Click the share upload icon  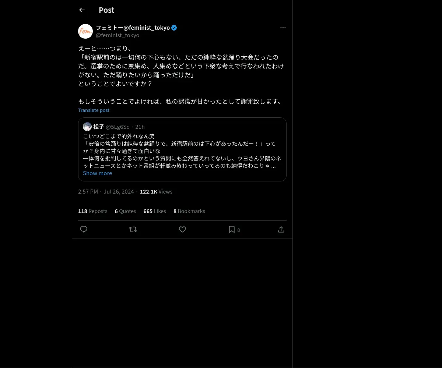[281, 229]
